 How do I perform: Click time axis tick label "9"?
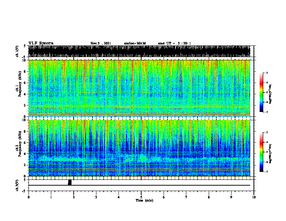click(x=231, y=197)
